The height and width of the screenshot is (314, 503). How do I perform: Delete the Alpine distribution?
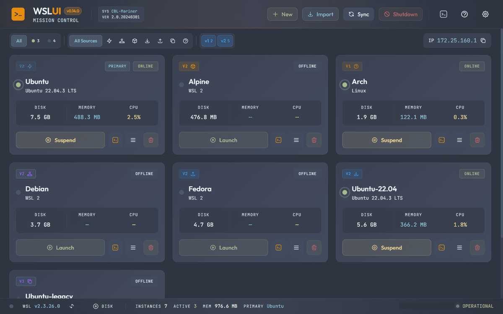[314, 140]
